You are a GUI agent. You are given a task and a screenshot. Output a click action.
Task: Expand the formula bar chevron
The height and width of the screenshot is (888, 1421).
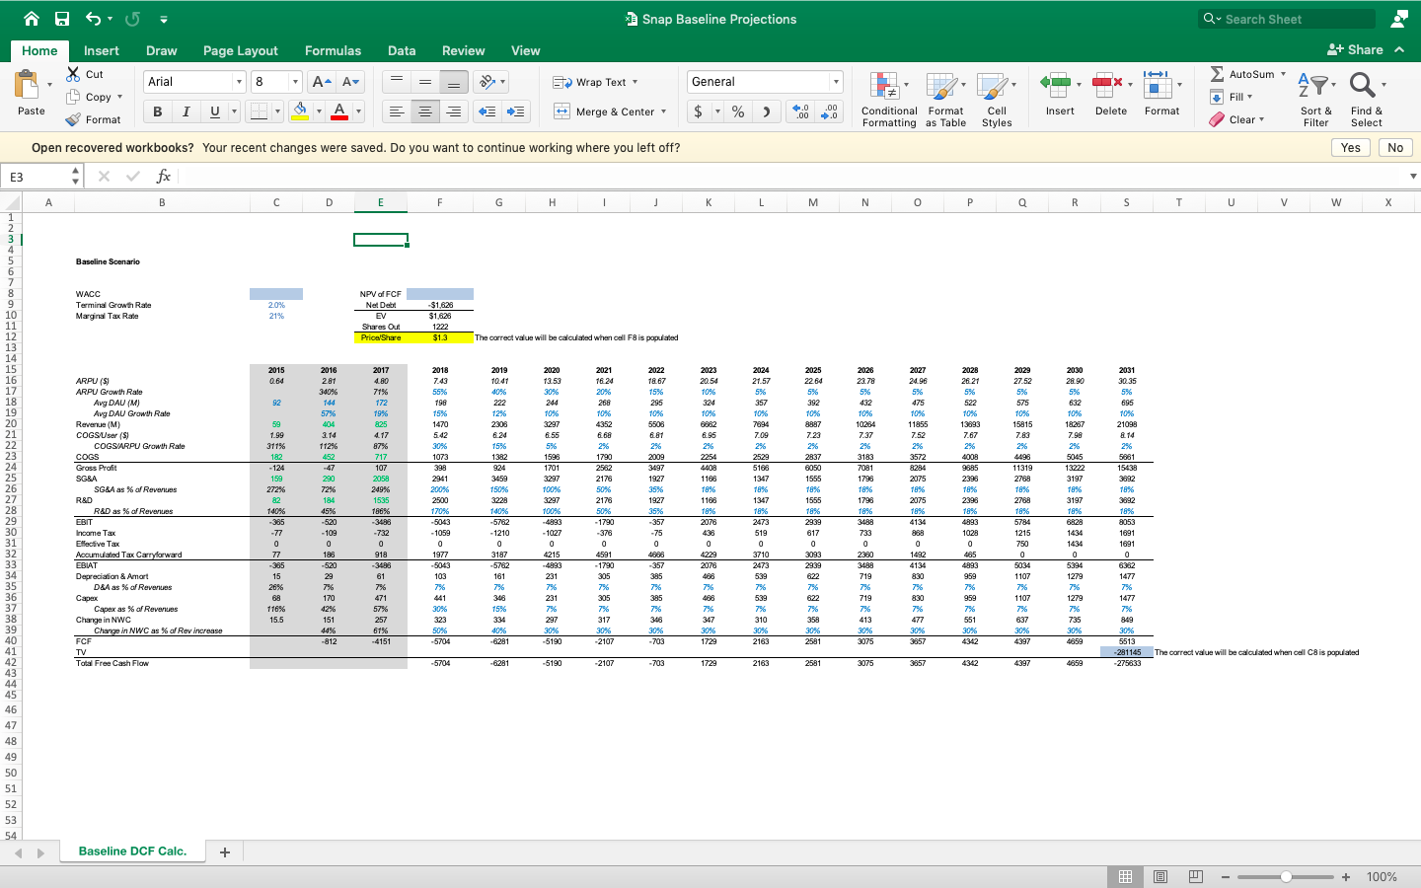pyautogui.click(x=1413, y=176)
